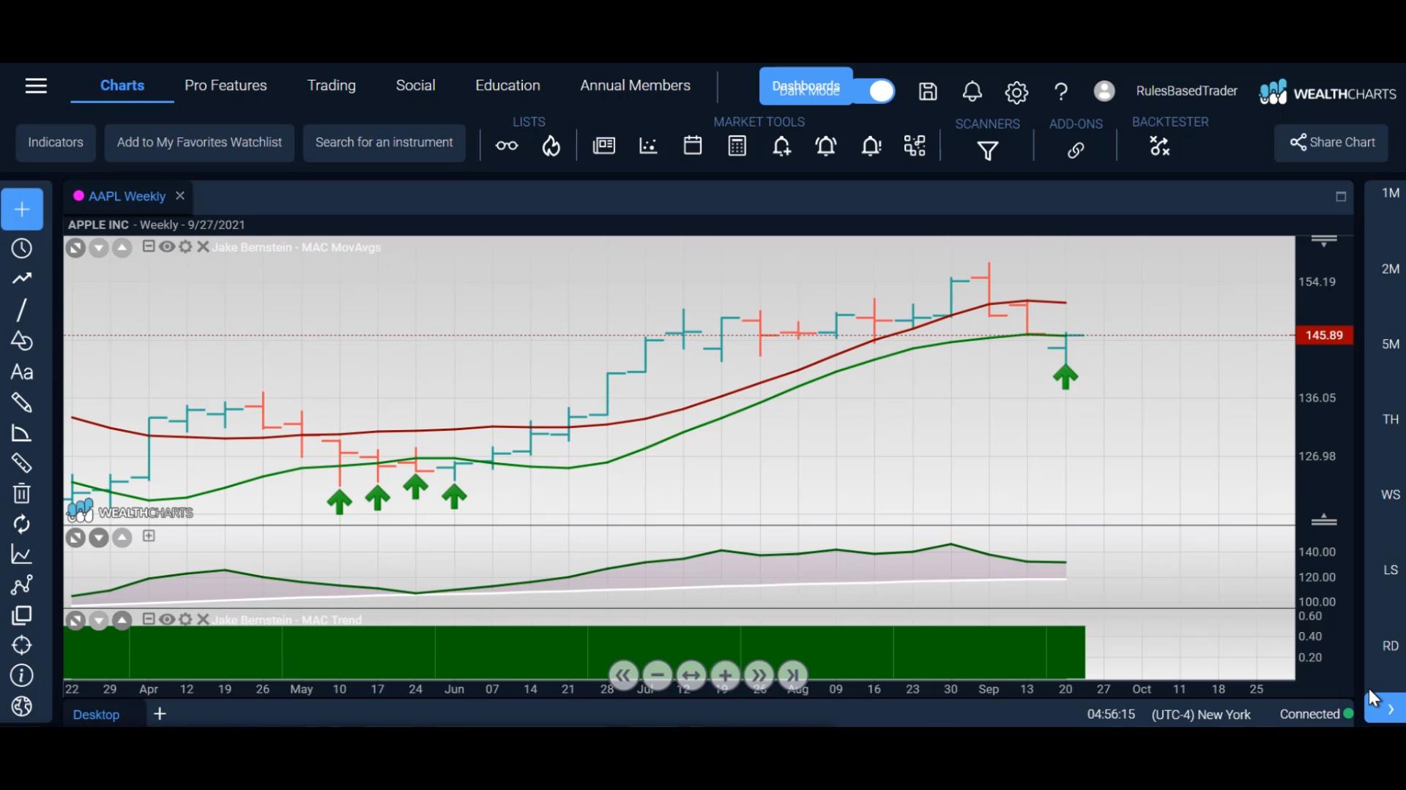Image resolution: width=1406 pixels, height=790 pixels.
Task: Open the RulesBasedTrader user profile
Action: point(1186,91)
